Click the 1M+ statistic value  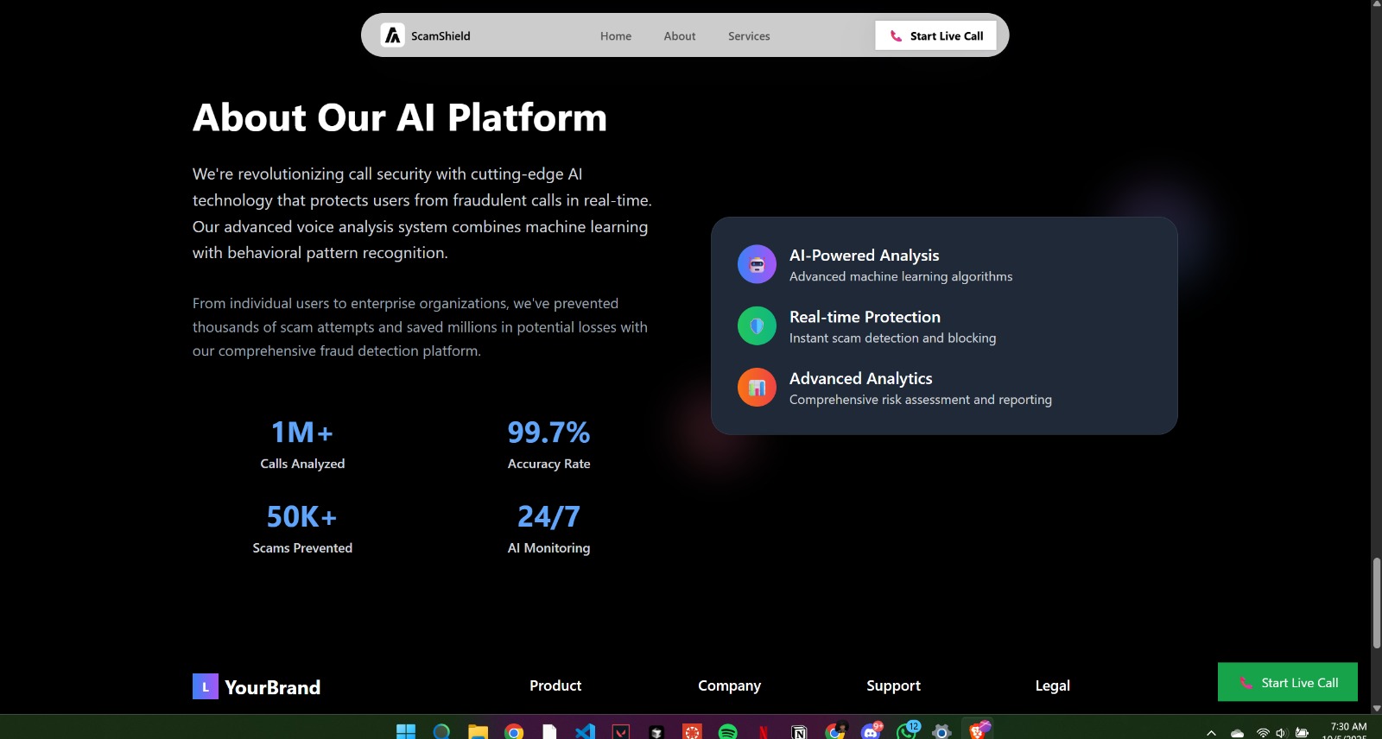point(302,432)
